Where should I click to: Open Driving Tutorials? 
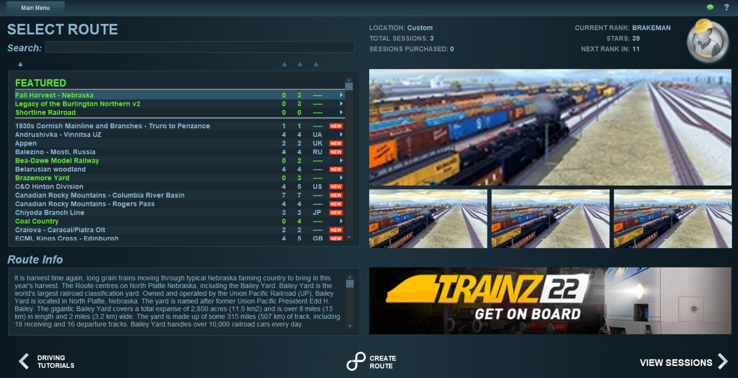click(x=55, y=362)
